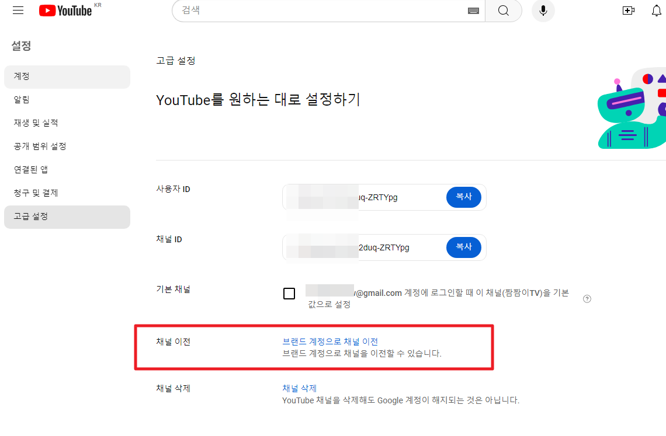Open notifications bell
666x436 pixels.
pyautogui.click(x=656, y=11)
